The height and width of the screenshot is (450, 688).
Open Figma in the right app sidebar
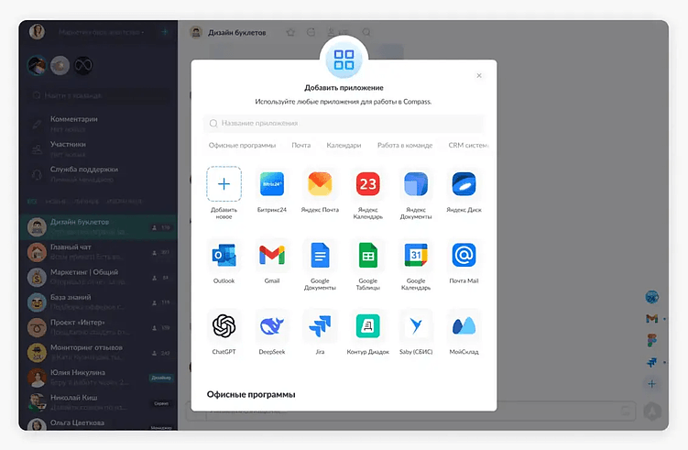click(x=652, y=340)
